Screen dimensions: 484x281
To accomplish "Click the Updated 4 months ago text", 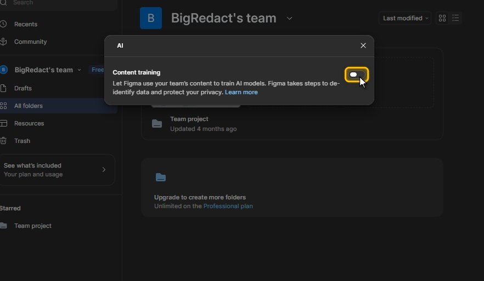I will click(204, 129).
